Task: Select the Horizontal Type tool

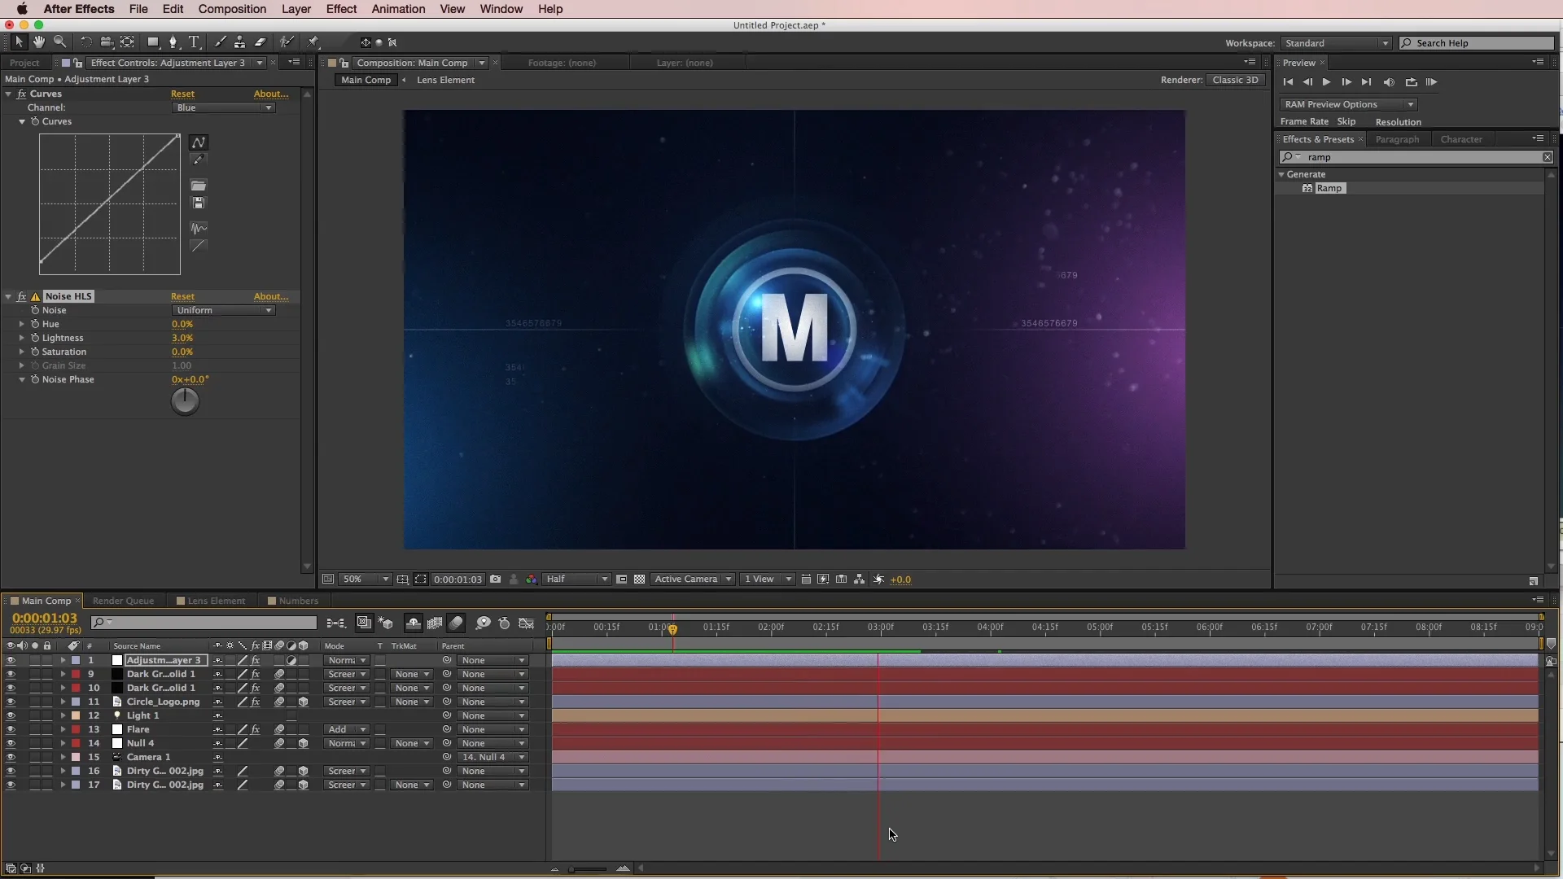Action: pos(195,42)
